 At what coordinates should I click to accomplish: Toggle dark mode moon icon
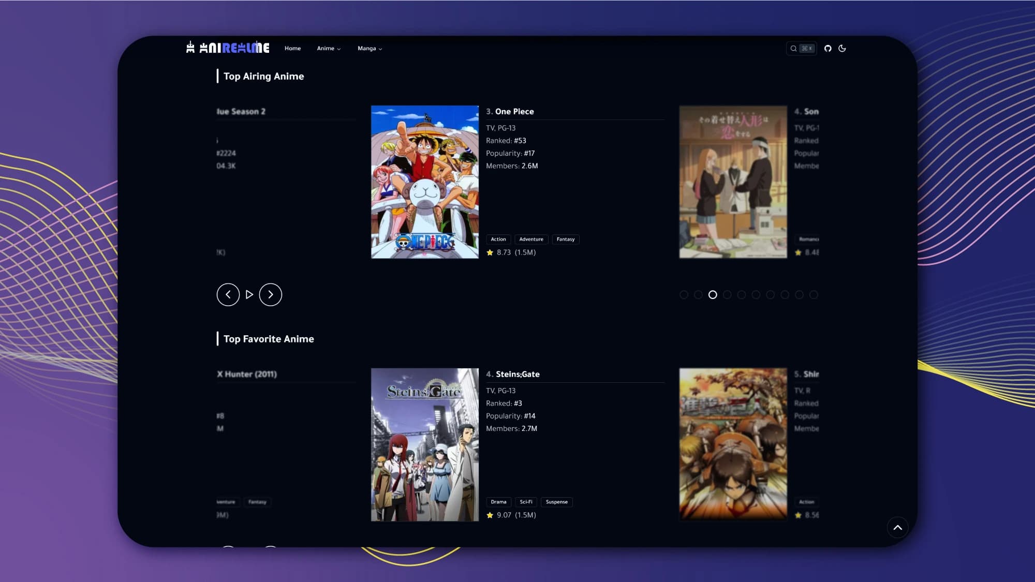[x=842, y=48]
